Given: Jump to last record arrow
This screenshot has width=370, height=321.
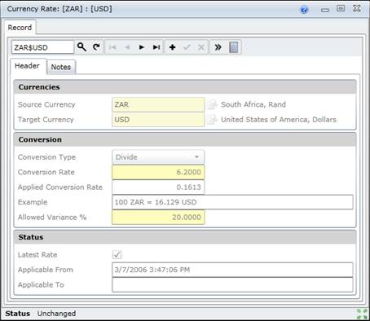Looking at the screenshot, I should click(x=156, y=47).
